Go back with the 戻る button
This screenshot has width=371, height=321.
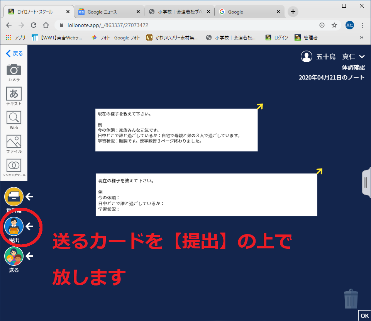coord(14,53)
